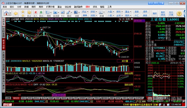Toggle the 技术分析 sidebar view
Viewport: 187px width, 108px height.
3,44
